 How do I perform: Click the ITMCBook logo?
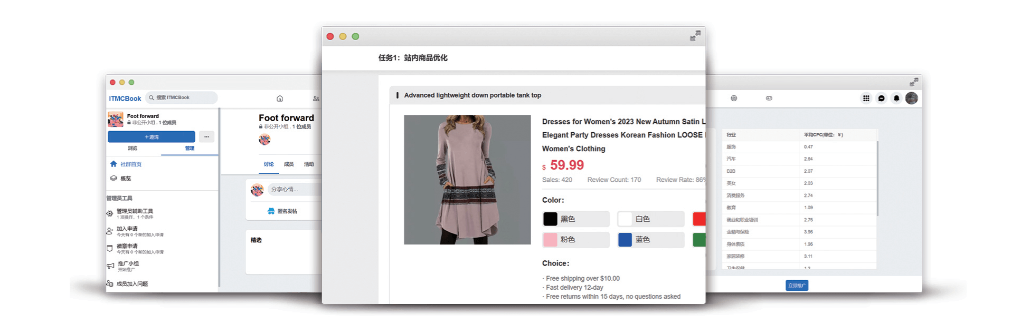pyautogui.click(x=125, y=99)
